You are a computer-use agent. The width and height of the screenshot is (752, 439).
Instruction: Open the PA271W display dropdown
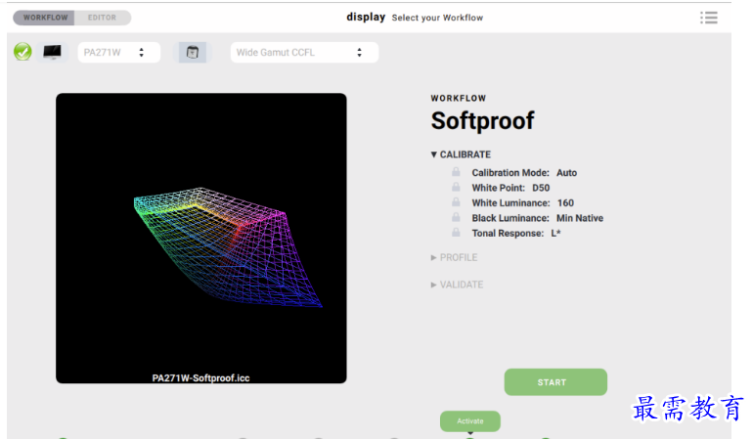point(119,52)
